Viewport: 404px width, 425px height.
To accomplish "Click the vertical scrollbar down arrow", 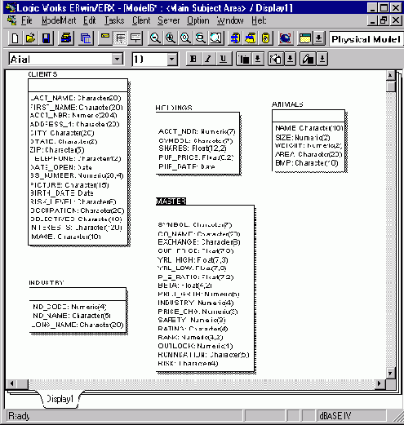I will 390,373.
